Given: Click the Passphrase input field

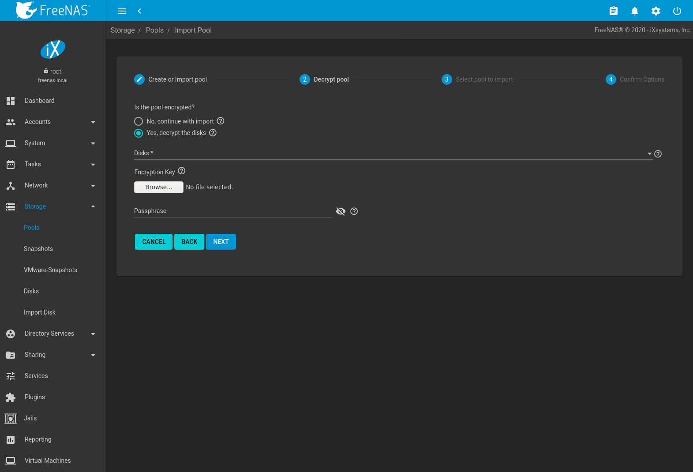Looking at the screenshot, I should (232, 211).
